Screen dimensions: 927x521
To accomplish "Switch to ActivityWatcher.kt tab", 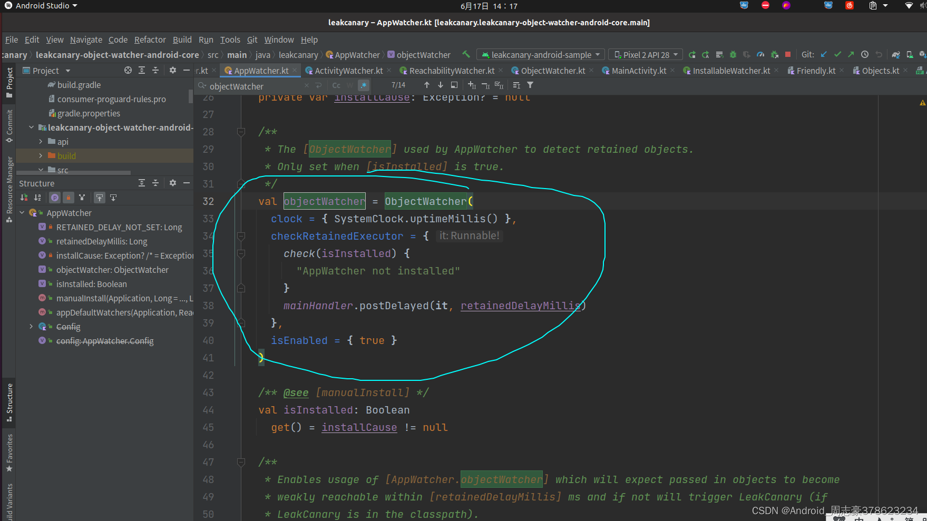I will coord(348,71).
